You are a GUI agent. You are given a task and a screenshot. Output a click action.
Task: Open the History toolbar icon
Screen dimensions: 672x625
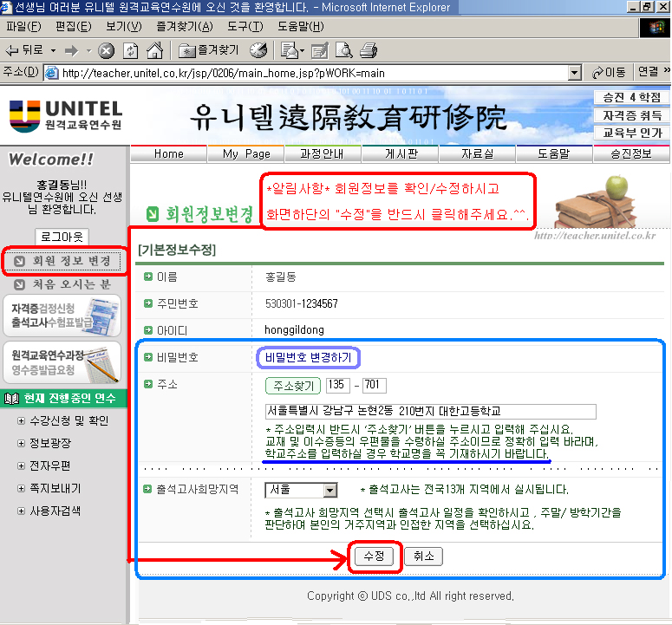tap(258, 49)
